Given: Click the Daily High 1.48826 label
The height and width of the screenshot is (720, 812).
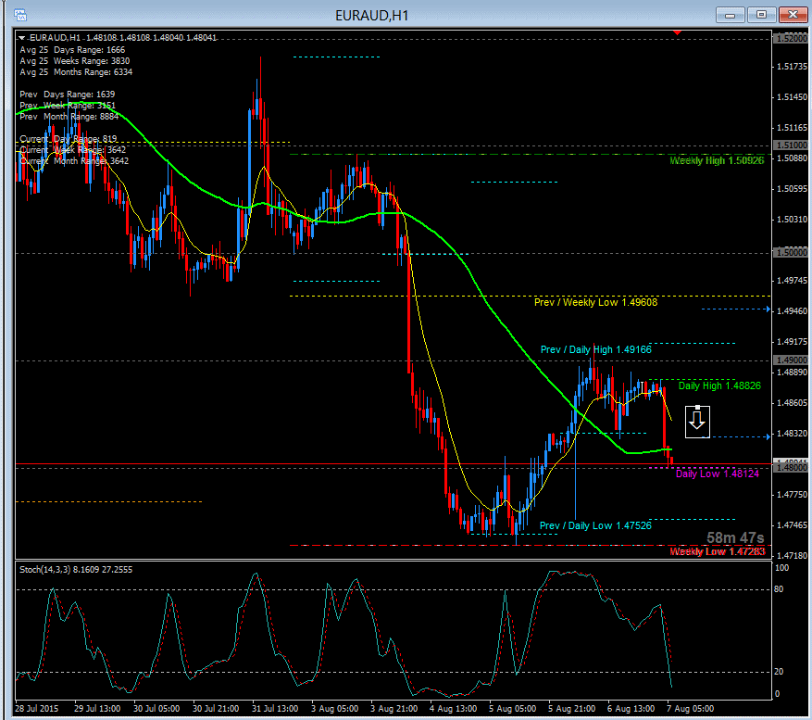Looking at the screenshot, I should pyautogui.click(x=718, y=385).
